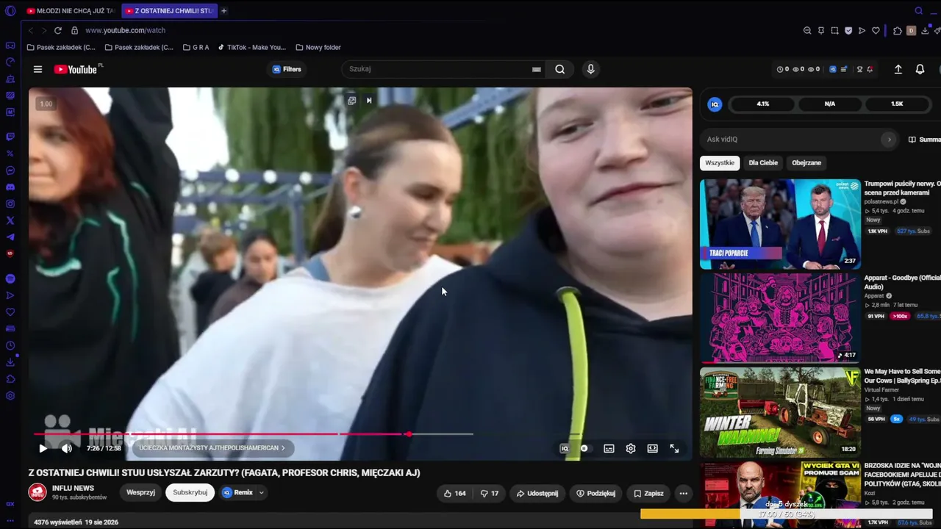The width and height of the screenshot is (941, 529).
Task: Dislike the video (17 dislikes)
Action: pos(489,493)
